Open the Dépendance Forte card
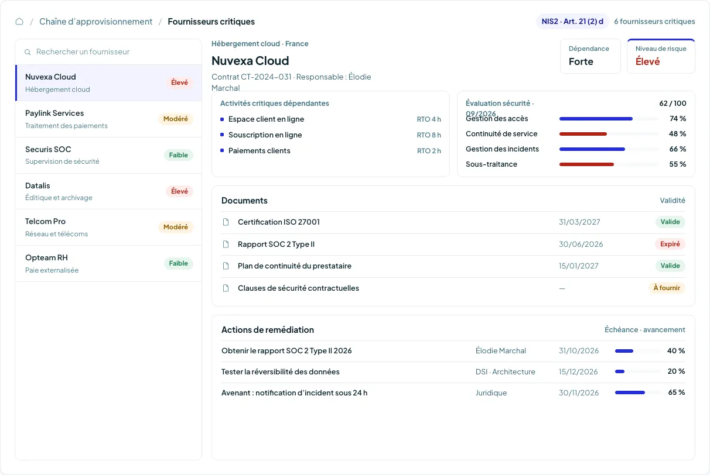The height and width of the screenshot is (475, 710). pyautogui.click(x=590, y=56)
